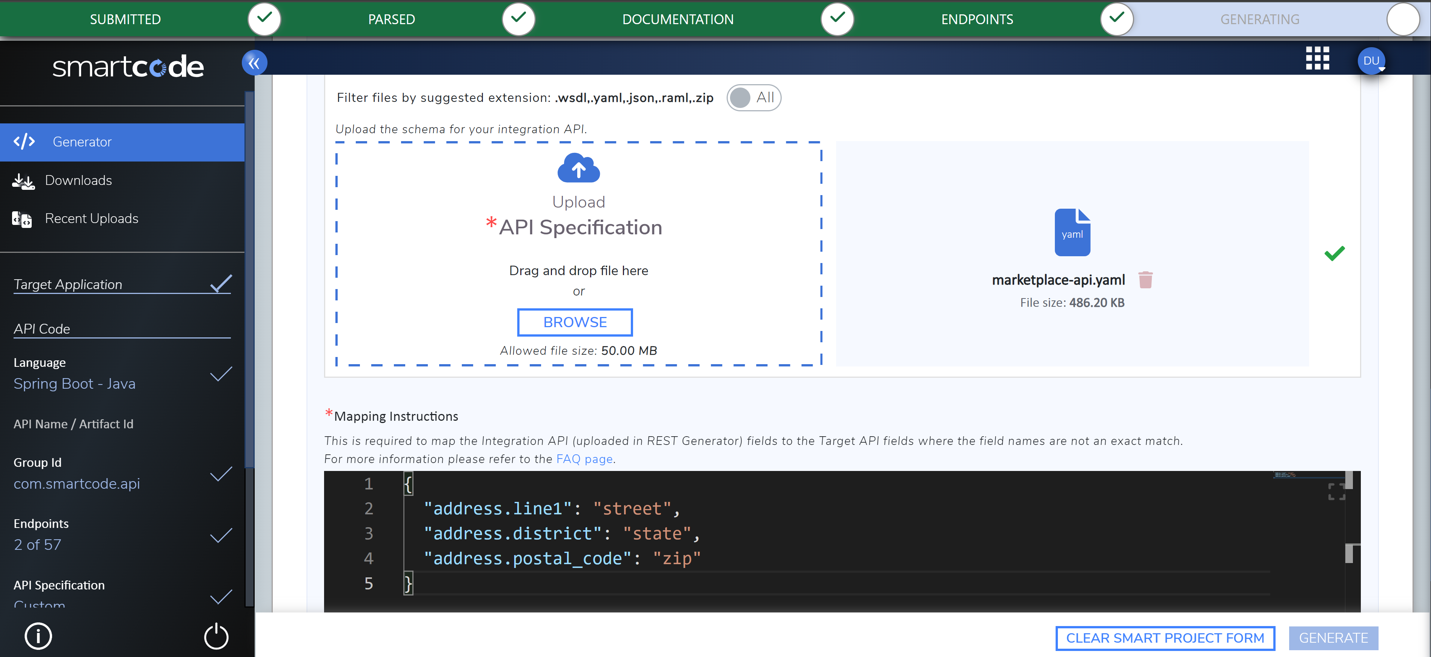Delete marketplace-api.yaml with trash icon
Viewport: 1431px width, 657px height.
1145,280
